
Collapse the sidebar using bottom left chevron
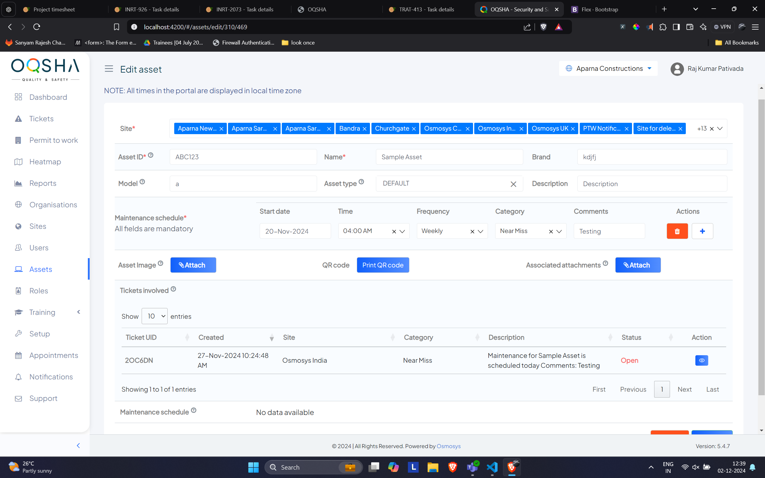pyautogui.click(x=78, y=445)
